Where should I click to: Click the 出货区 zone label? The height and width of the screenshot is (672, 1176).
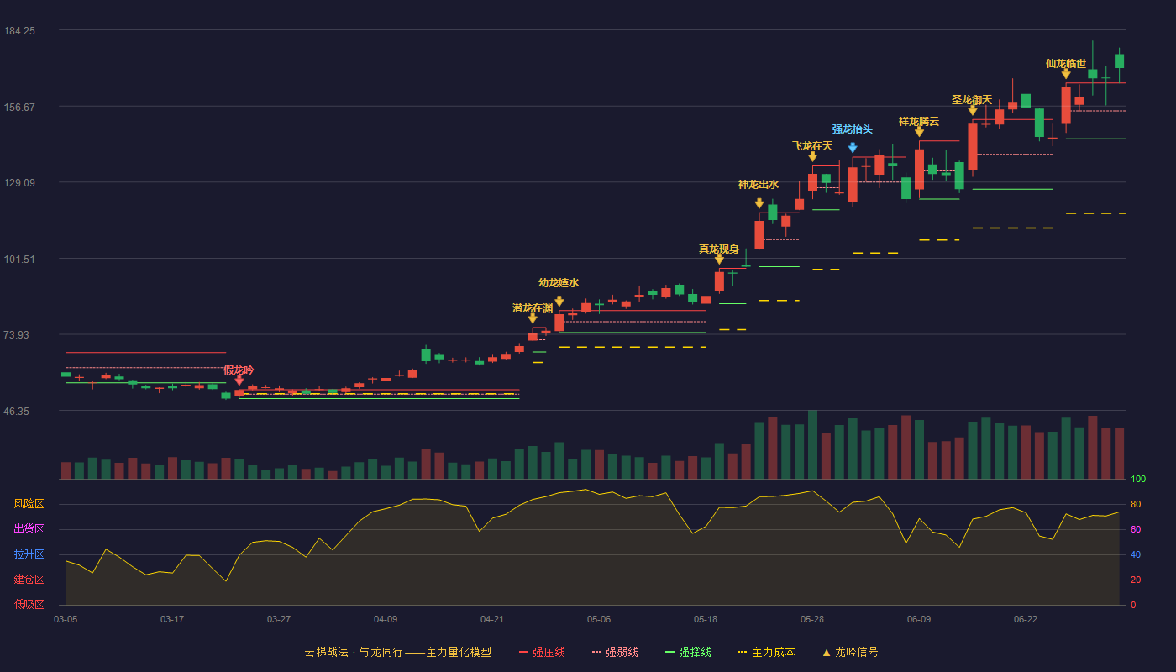[29, 529]
